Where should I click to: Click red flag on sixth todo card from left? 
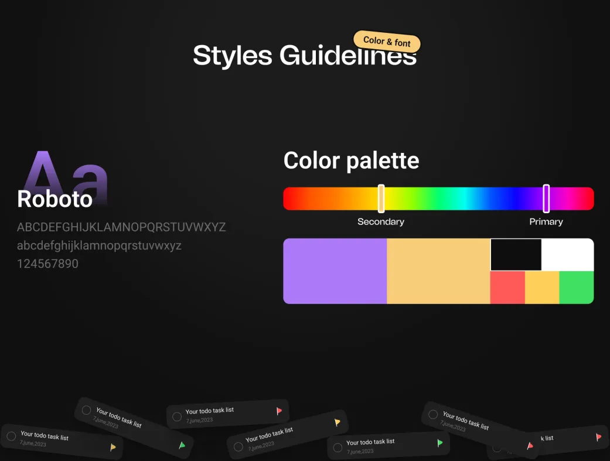coord(530,446)
